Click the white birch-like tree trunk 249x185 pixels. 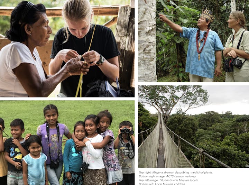tap(147, 41)
